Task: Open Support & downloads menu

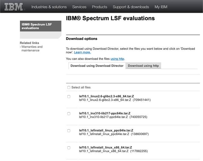Action: 131,7
